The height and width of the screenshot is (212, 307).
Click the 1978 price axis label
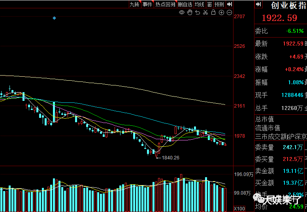tap(239, 136)
